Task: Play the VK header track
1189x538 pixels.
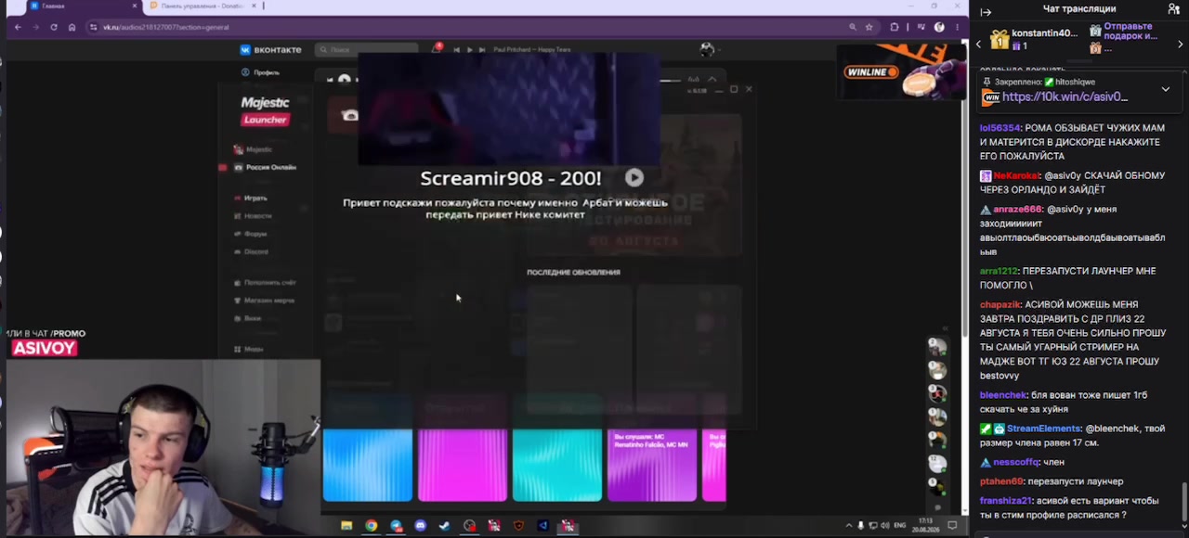Action: click(469, 49)
